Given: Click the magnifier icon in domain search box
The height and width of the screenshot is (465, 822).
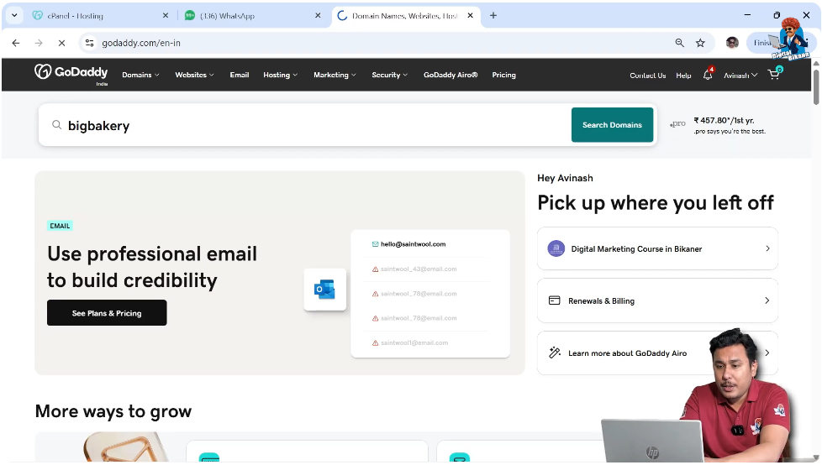Looking at the screenshot, I should (56, 124).
